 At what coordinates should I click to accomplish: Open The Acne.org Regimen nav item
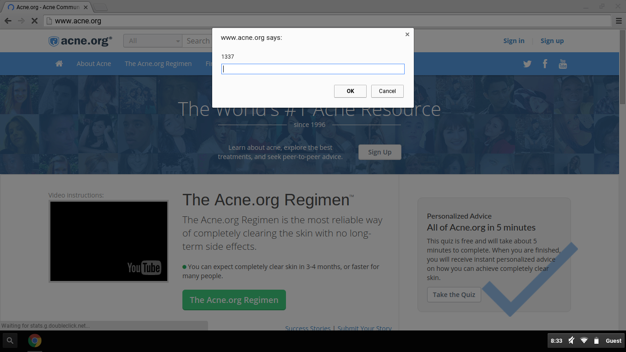click(158, 64)
